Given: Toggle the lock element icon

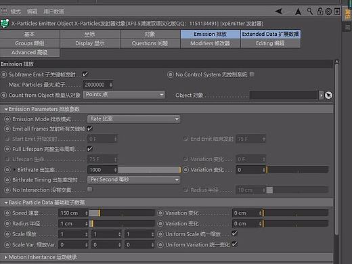Looking at the screenshot, I should click(x=320, y=11).
